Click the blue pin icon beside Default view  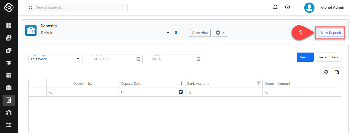pyautogui.click(x=176, y=33)
